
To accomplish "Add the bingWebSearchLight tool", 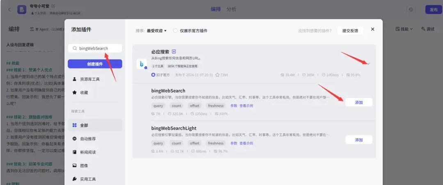I will pyautogui.click(x=359, y=140).
